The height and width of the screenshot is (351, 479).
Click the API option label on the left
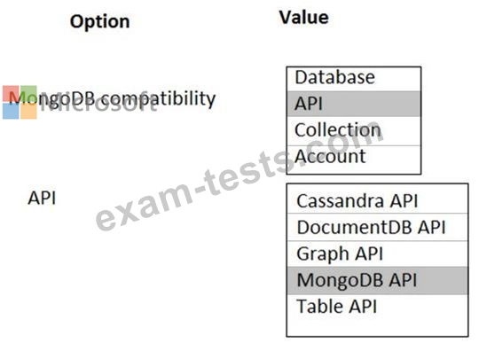pos(43,198)
